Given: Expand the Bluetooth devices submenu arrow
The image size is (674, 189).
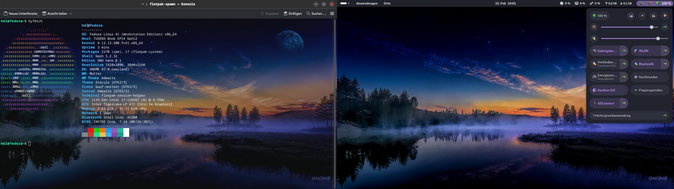Looking at the screenshot, I should [x=665, y=64].
